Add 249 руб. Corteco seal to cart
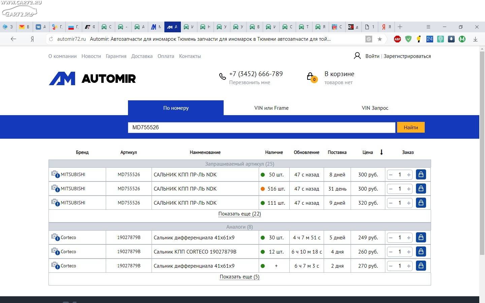485x303 pixels. click(x=421, y=237)
